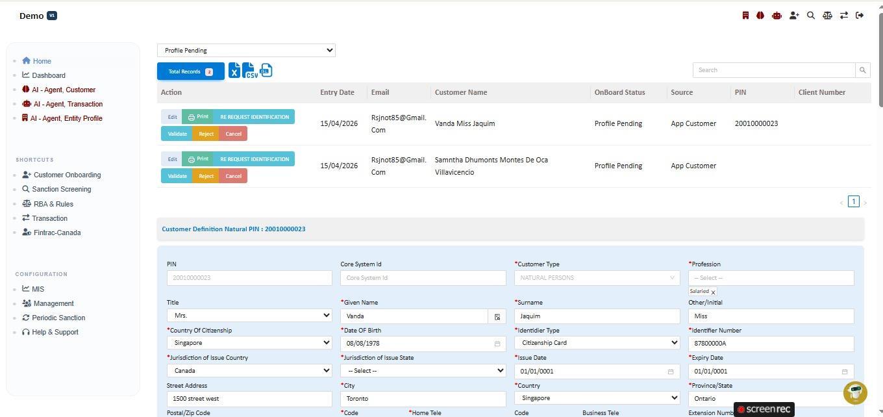Re request identification for Vanda Miss Jaquim
Screen dimensions: 883x417
click(254, 117)
